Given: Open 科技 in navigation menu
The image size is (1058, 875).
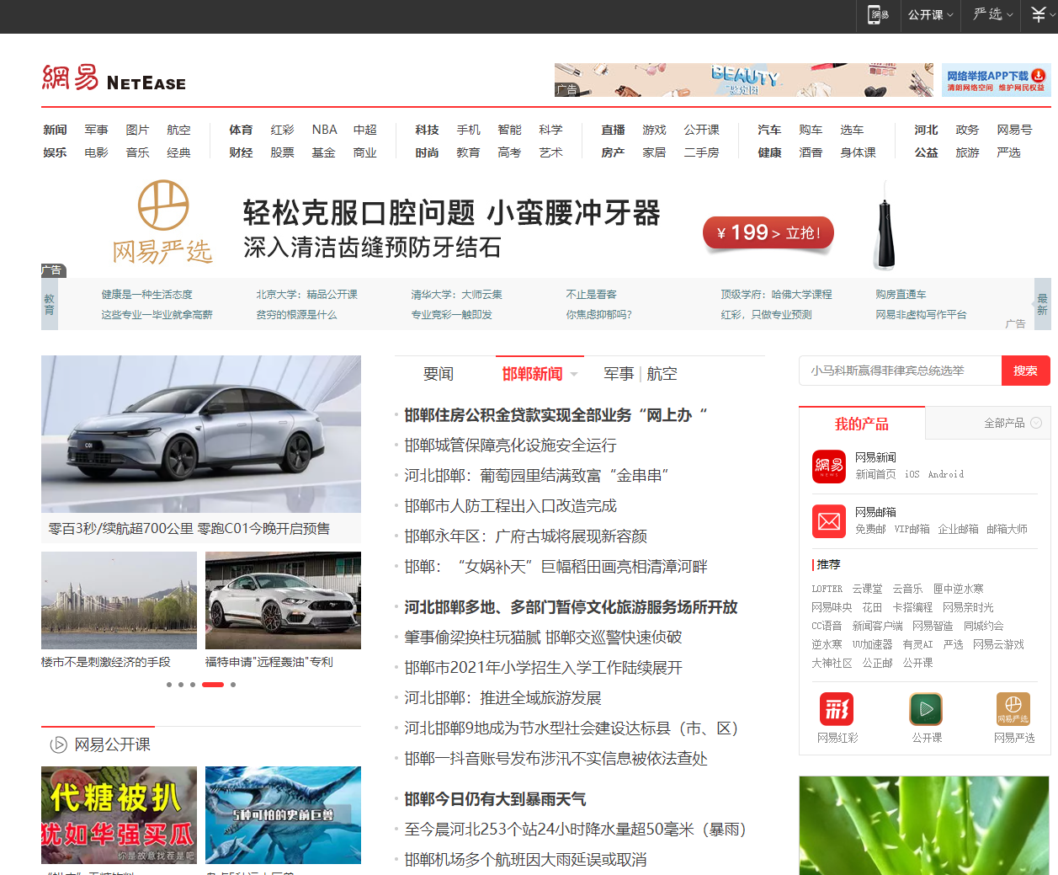Looking at the screenshot, I should (427, 130).
